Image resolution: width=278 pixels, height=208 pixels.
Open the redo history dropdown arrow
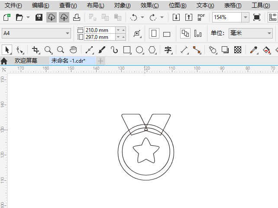tap(162, 17)
